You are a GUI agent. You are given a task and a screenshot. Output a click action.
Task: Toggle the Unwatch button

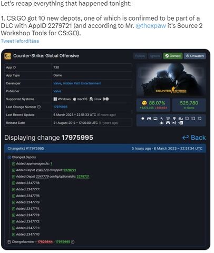point(194,56)
